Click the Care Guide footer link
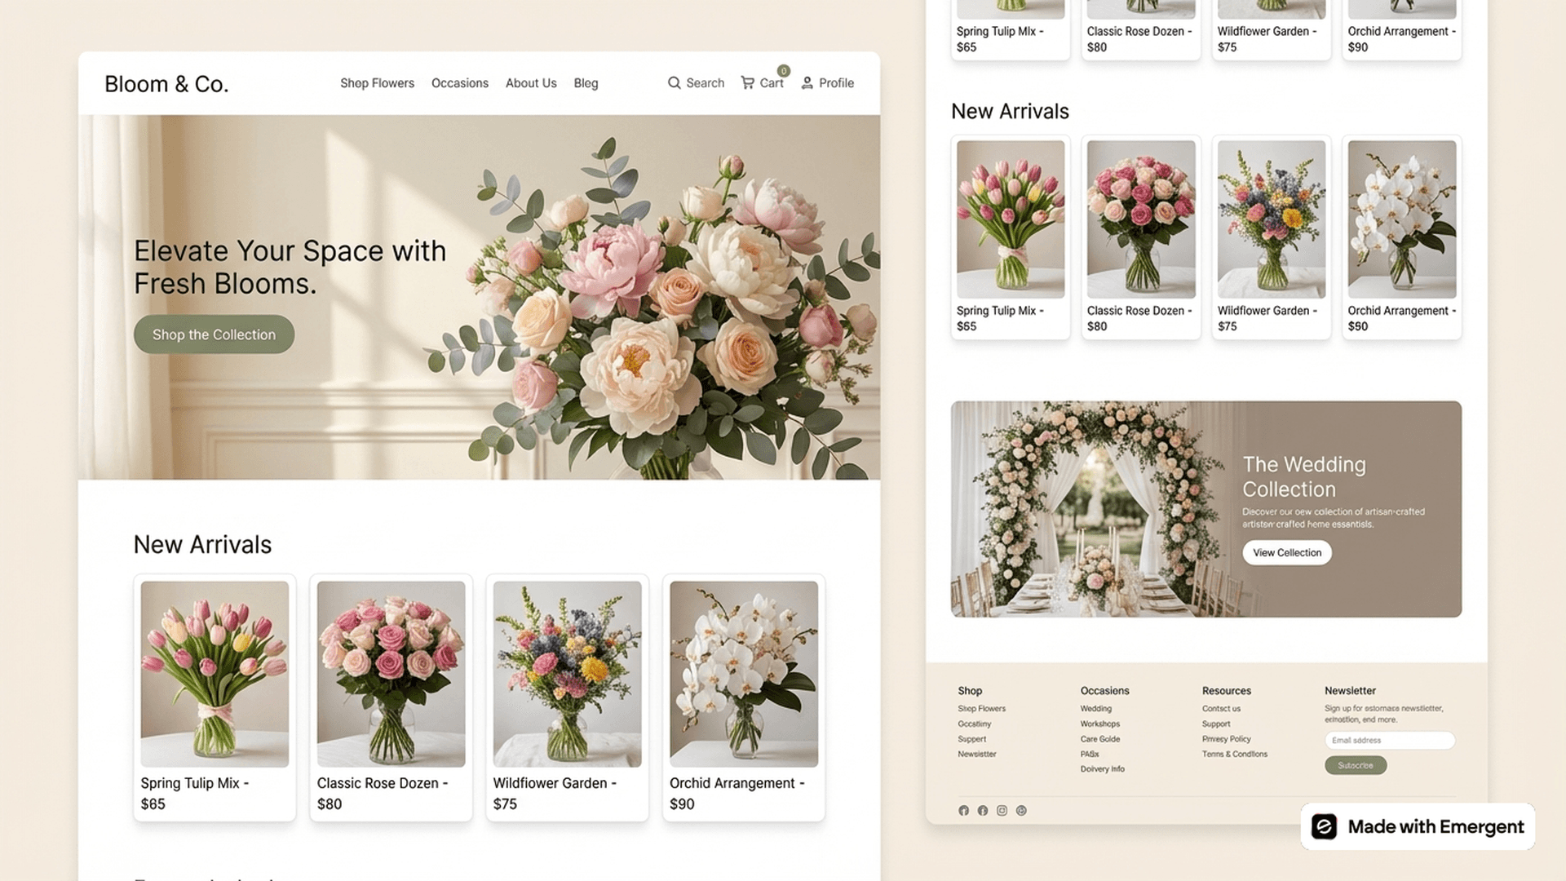 click(1099, 738)
